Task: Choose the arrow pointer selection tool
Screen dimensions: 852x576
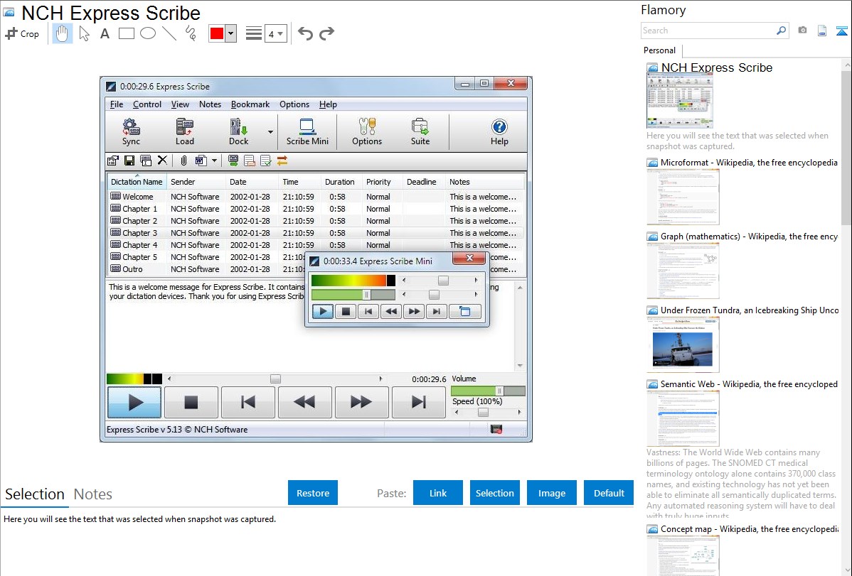Action: tap(84, 33)
